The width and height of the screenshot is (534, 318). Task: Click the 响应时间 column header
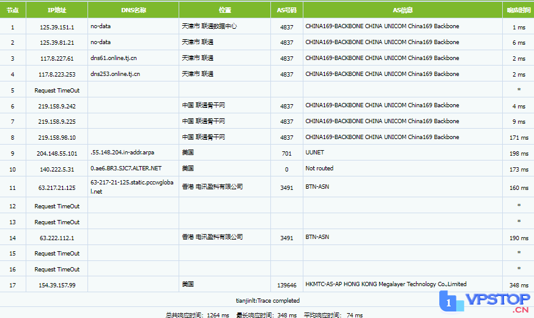(x=518, y=10)
